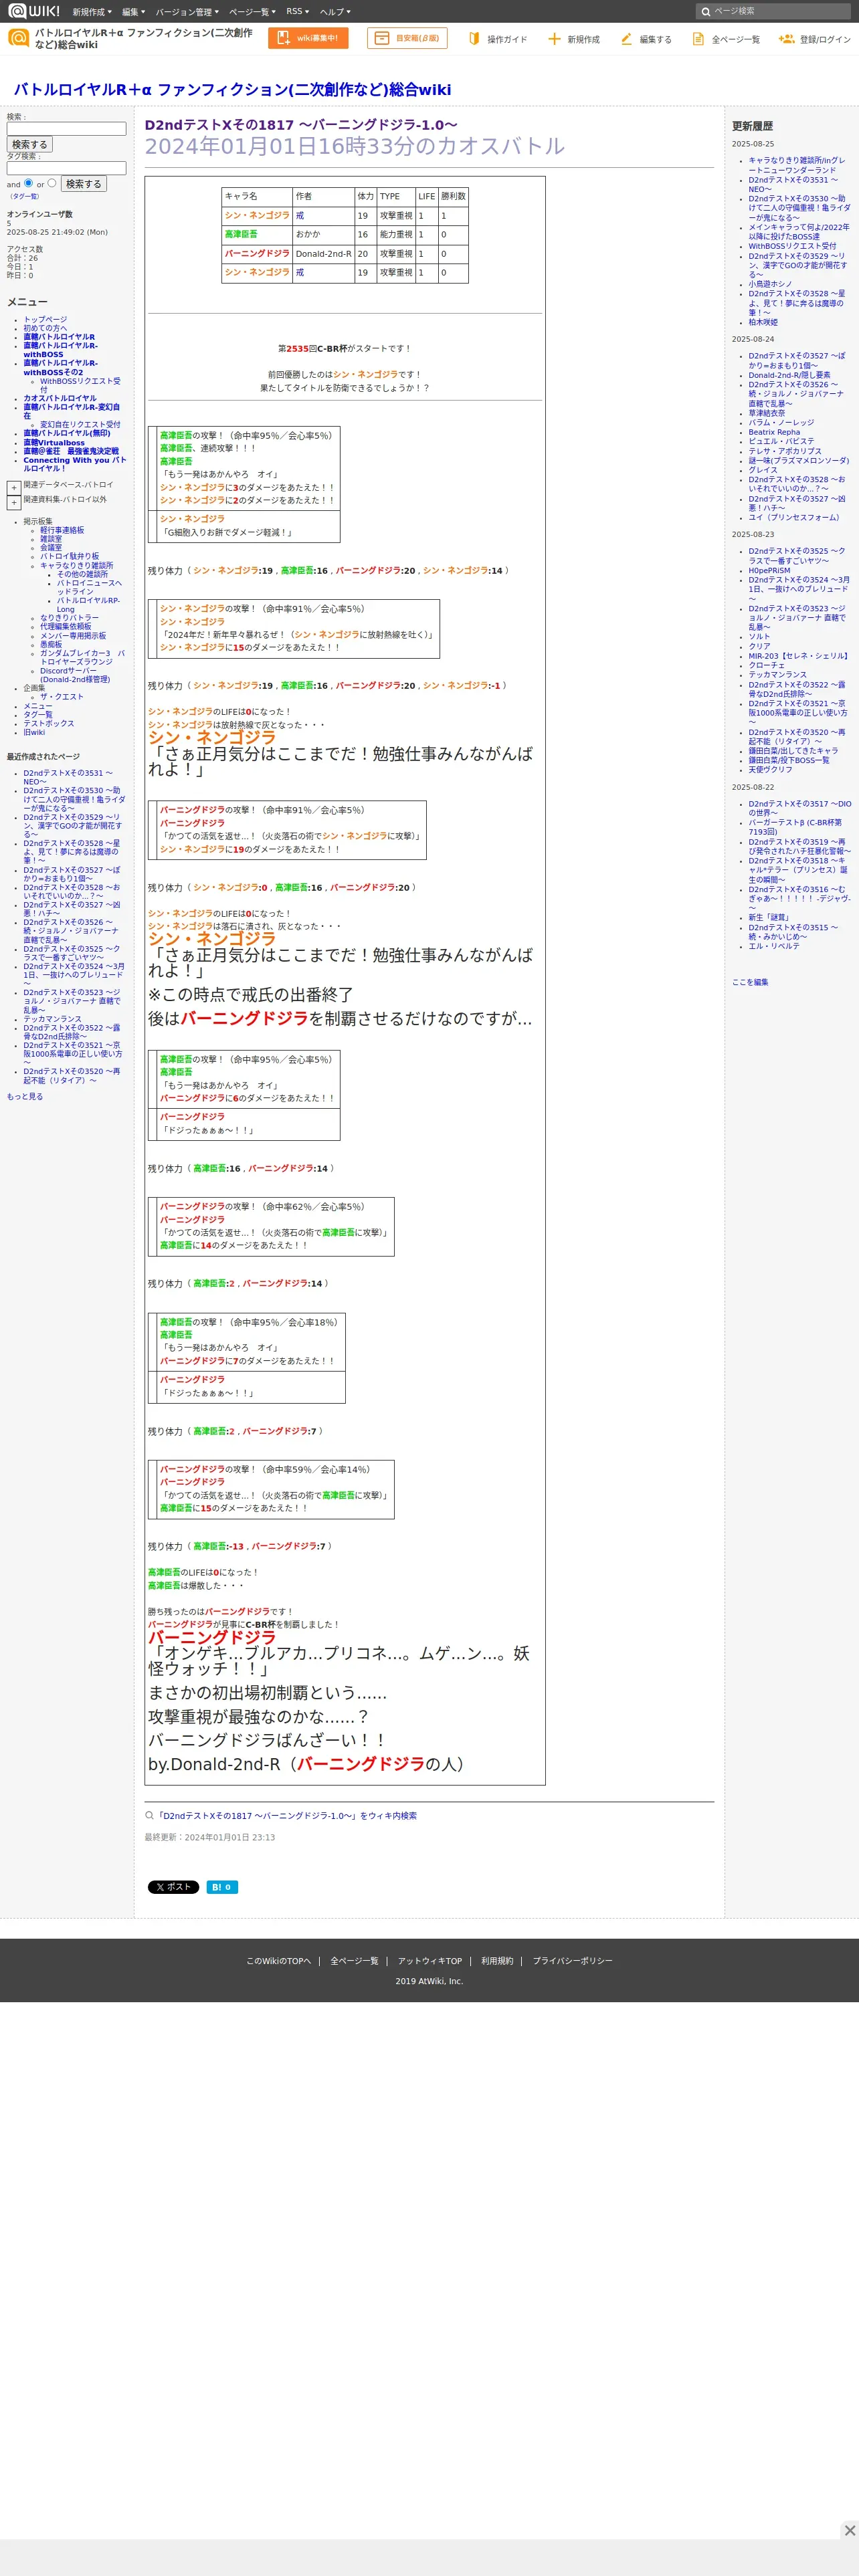Open the ヘルプ dropdown menu
859x2576 pixels.
pyautogui.click(x=335, y=11)
